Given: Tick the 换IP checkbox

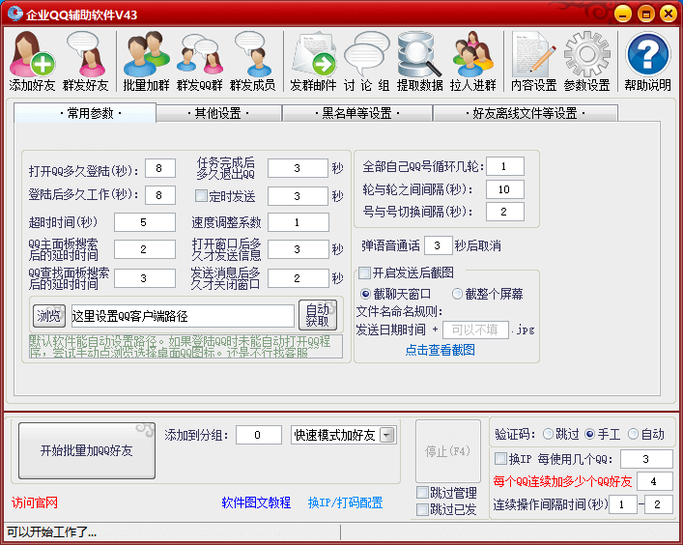Looking at the screenshot, I should pyautogui.click(x=500, y=458).
